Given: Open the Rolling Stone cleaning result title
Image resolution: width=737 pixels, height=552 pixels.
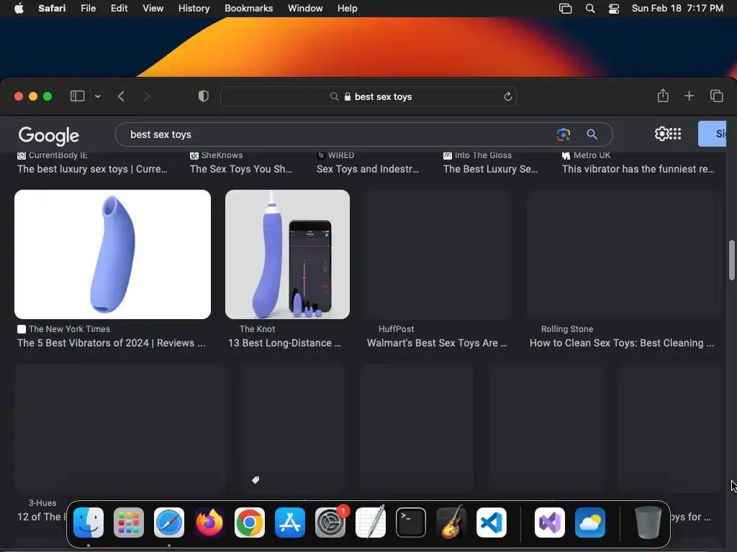Looking at the screenshot, I should tap(622, 343).
